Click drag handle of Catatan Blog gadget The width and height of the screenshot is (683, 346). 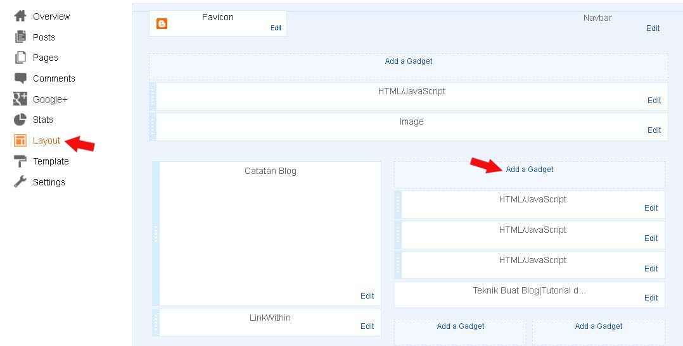coord(156,234)
